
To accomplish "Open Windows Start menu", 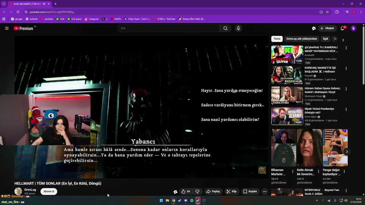I will [161, 200].
